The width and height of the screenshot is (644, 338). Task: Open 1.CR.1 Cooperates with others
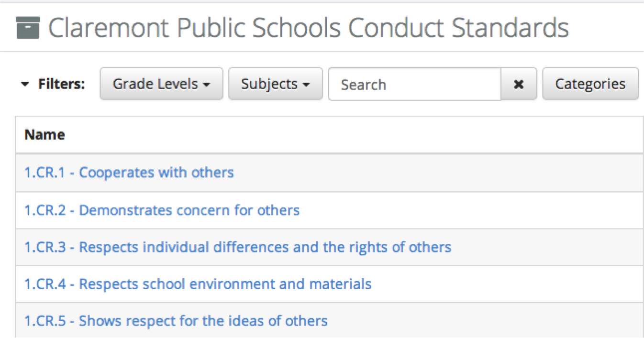(x=129, y=172)
